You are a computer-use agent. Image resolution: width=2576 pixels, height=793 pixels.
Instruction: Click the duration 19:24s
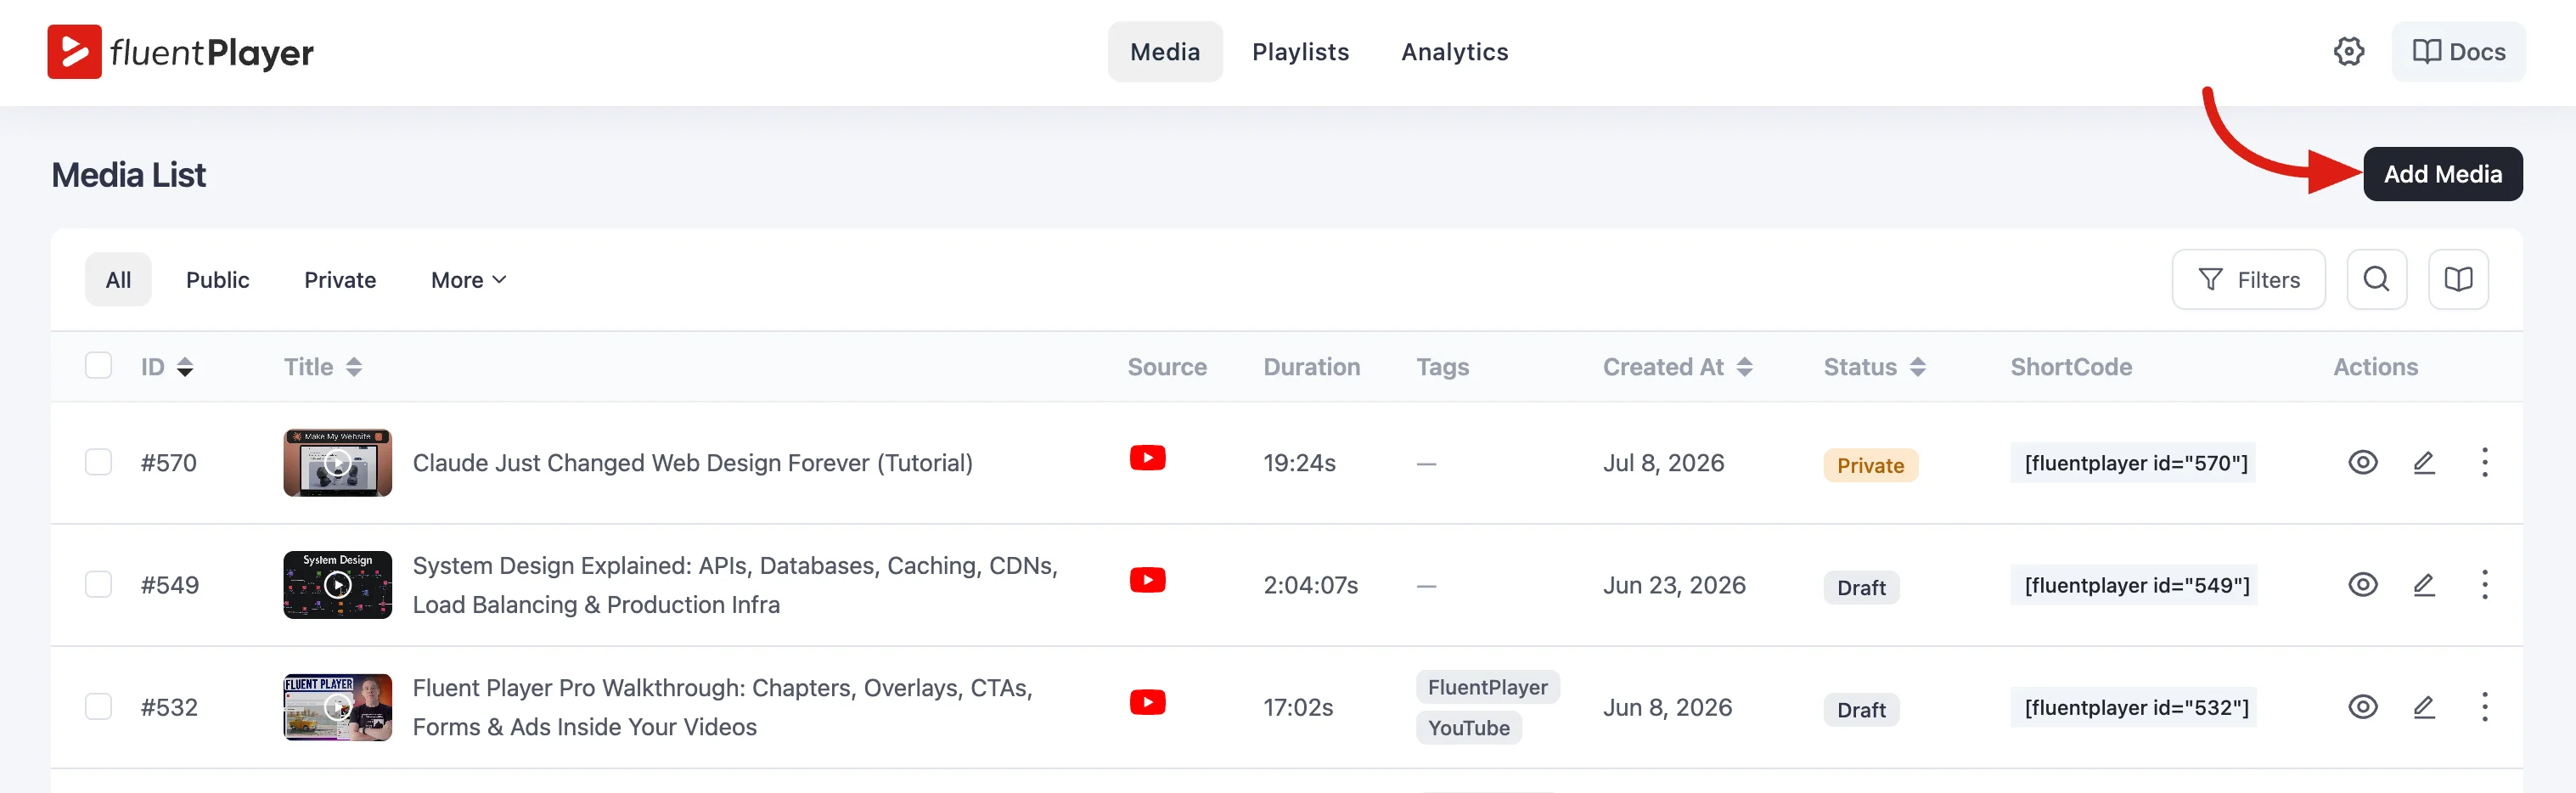[1299, 463]
